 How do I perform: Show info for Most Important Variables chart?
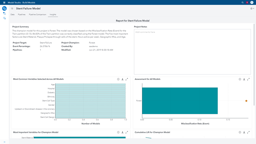point(118,132)
